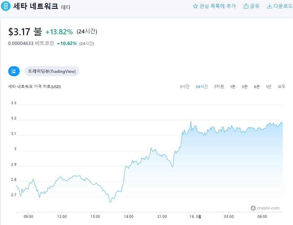The height and width of the screenshot is (225, 293).
Task: Click the star icon for 관심 목록에 추가
Action: click(195, 6)
